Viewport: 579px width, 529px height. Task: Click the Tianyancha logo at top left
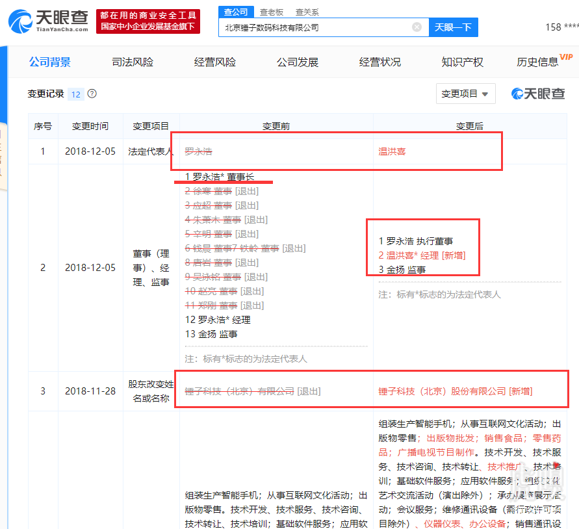click(x=48, y=21)
